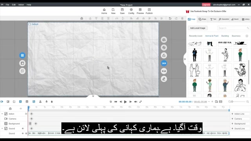Select the 16:9 aspect ratio button
The height and width of the screenshot is (141, 251).
[x=164, y=63]
